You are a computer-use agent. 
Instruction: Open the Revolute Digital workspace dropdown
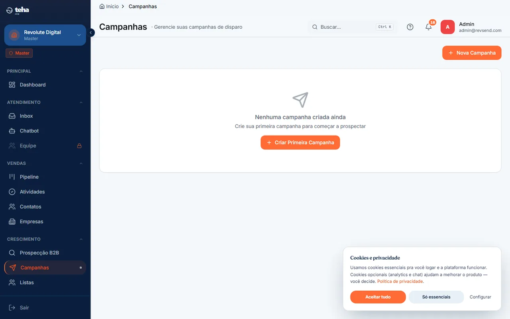45,35
